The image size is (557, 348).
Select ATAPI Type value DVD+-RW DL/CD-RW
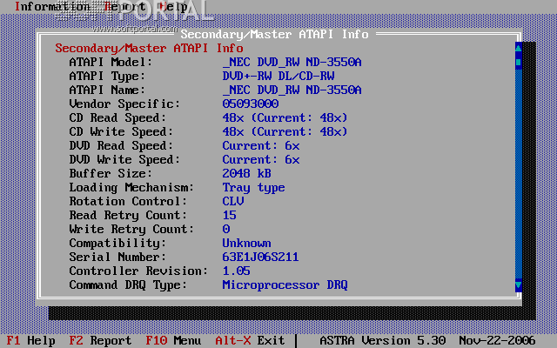(278, 76)
